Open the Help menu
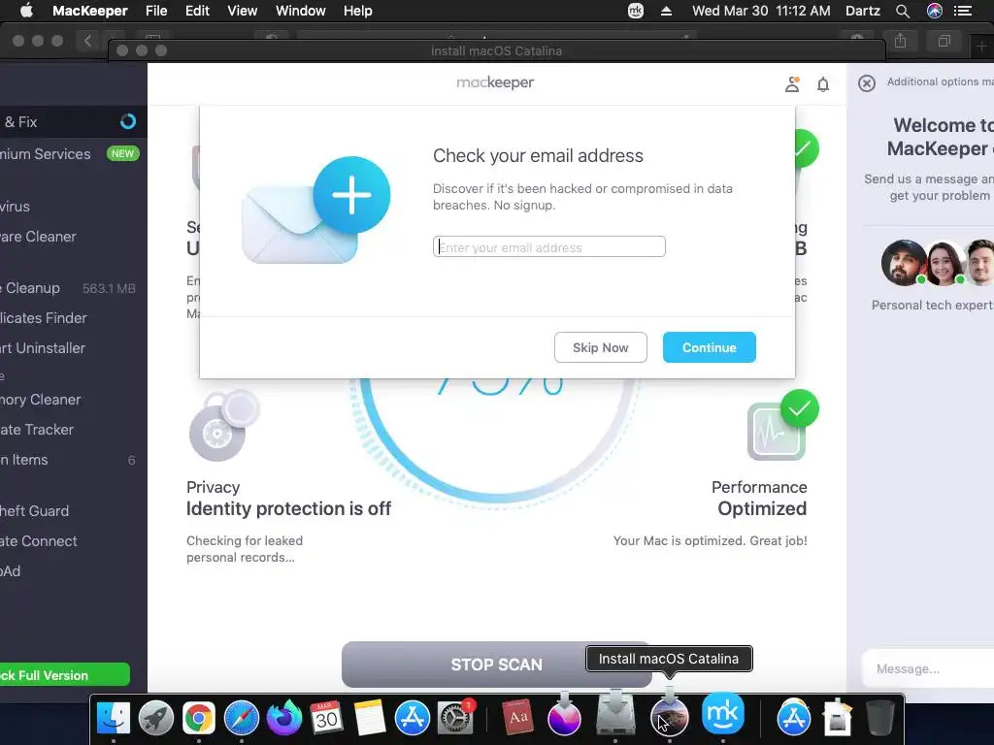This screenshot has width=994, height=745. coord(357,11)
